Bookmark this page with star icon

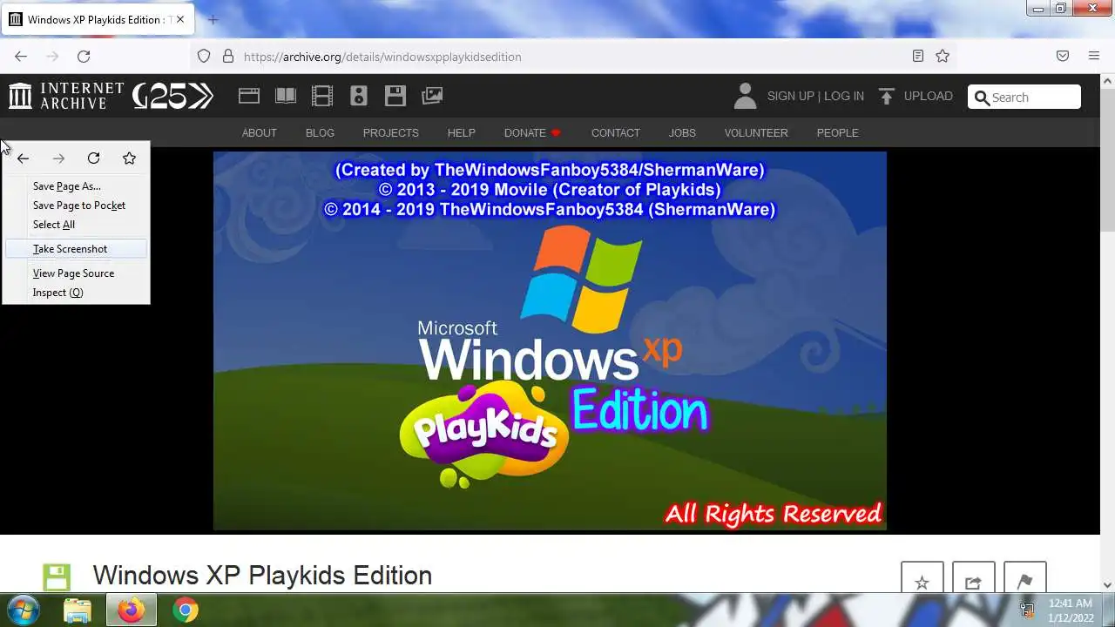click(943, 56)
